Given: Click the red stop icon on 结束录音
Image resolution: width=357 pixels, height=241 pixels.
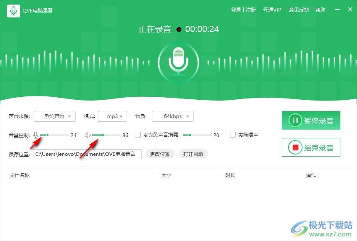Looking at the screenshot, I should coord(296,147).
